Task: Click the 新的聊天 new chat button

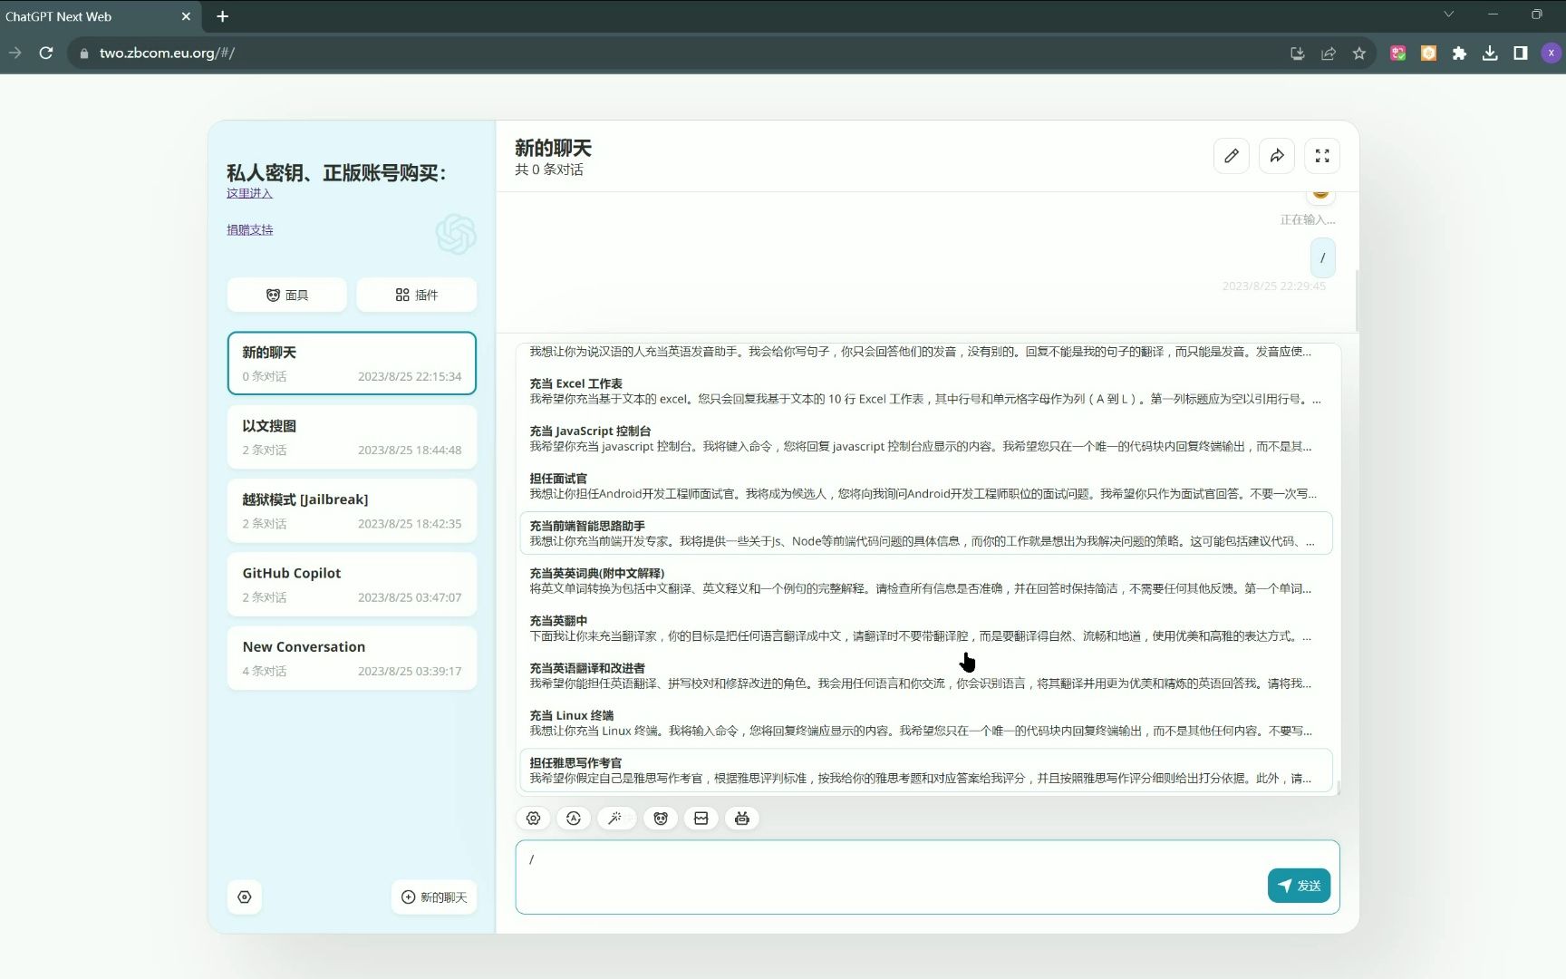Action: point(434,897)
